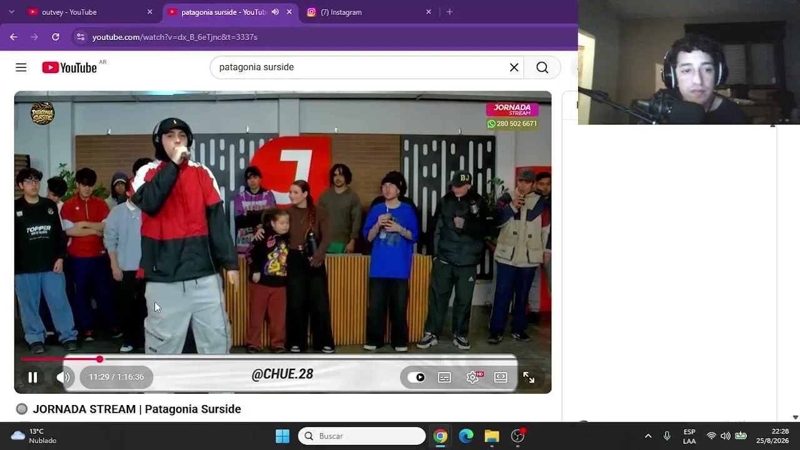This screenshot has width=800, height=450.
Task: Check the battery status tray icon
Action: click(741, 436)
